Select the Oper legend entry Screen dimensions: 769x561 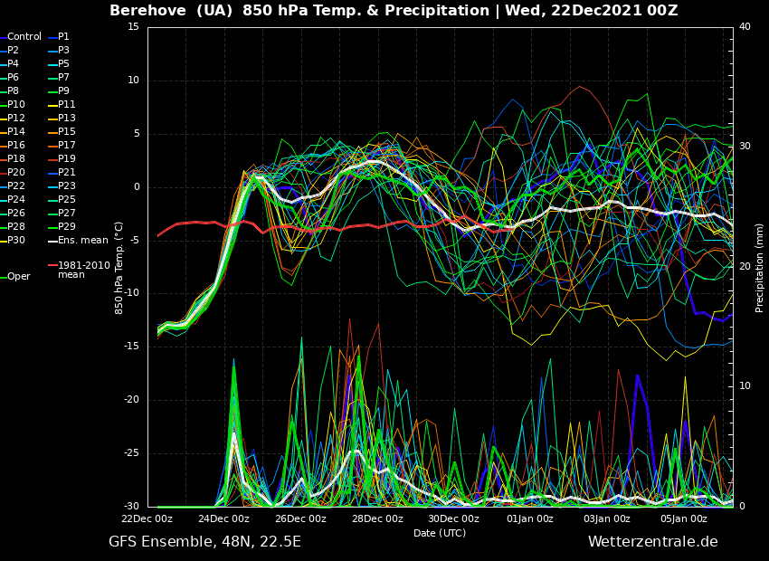point(18,277)
